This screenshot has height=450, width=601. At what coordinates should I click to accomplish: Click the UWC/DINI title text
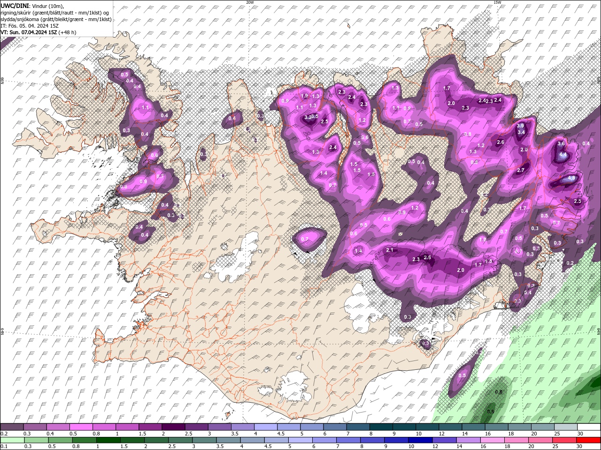click(x=15, y=5)
